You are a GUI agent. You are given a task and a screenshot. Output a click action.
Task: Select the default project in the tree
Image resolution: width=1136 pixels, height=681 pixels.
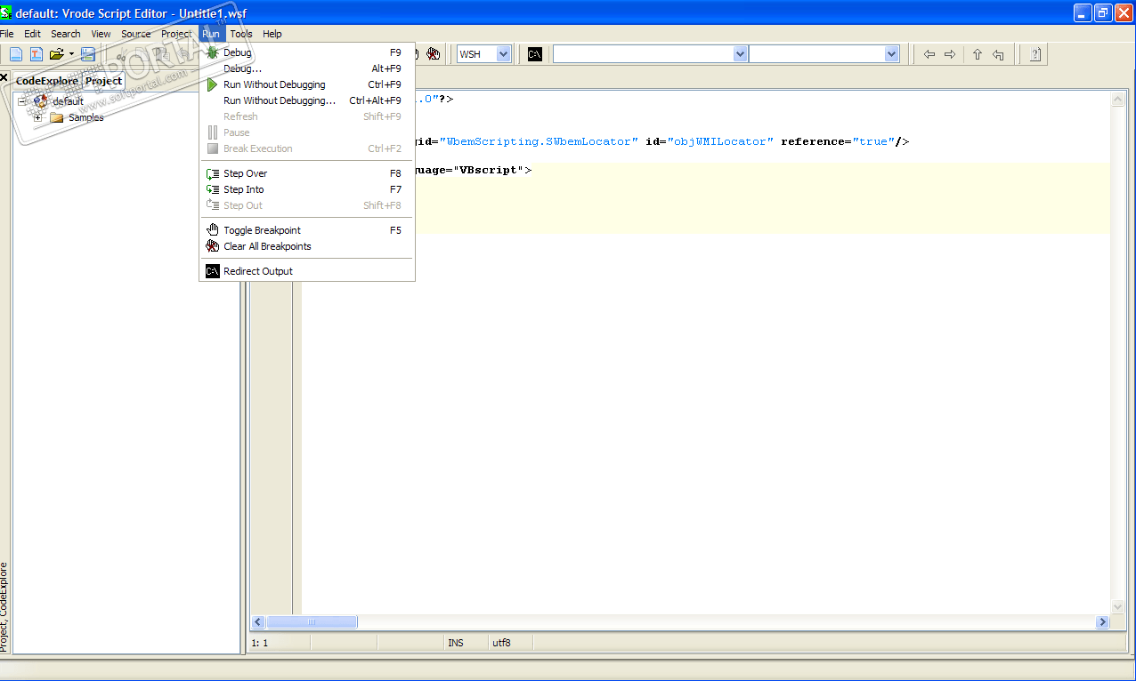tap(68, 101)
